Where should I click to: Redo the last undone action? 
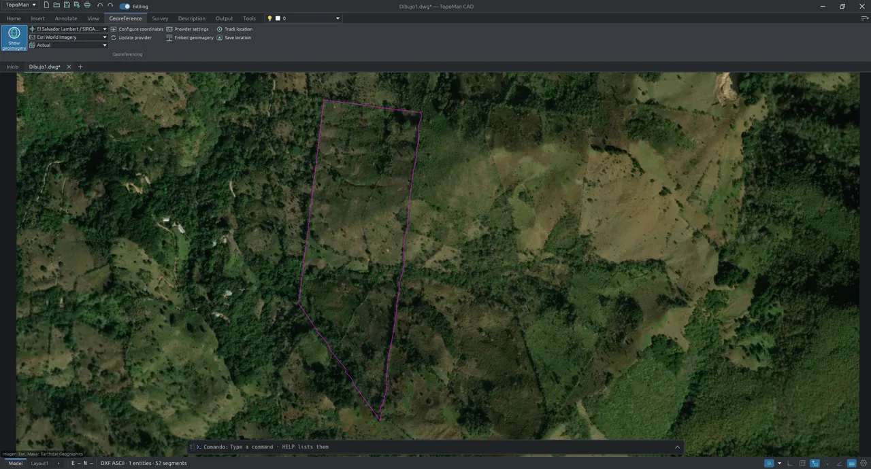tap(110, 5)
